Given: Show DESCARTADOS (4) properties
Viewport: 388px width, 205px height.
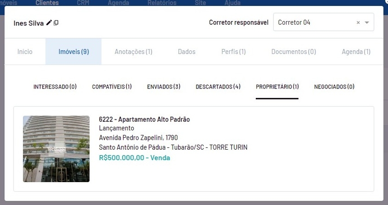Looking at the screenshot, I should (218, 87).
